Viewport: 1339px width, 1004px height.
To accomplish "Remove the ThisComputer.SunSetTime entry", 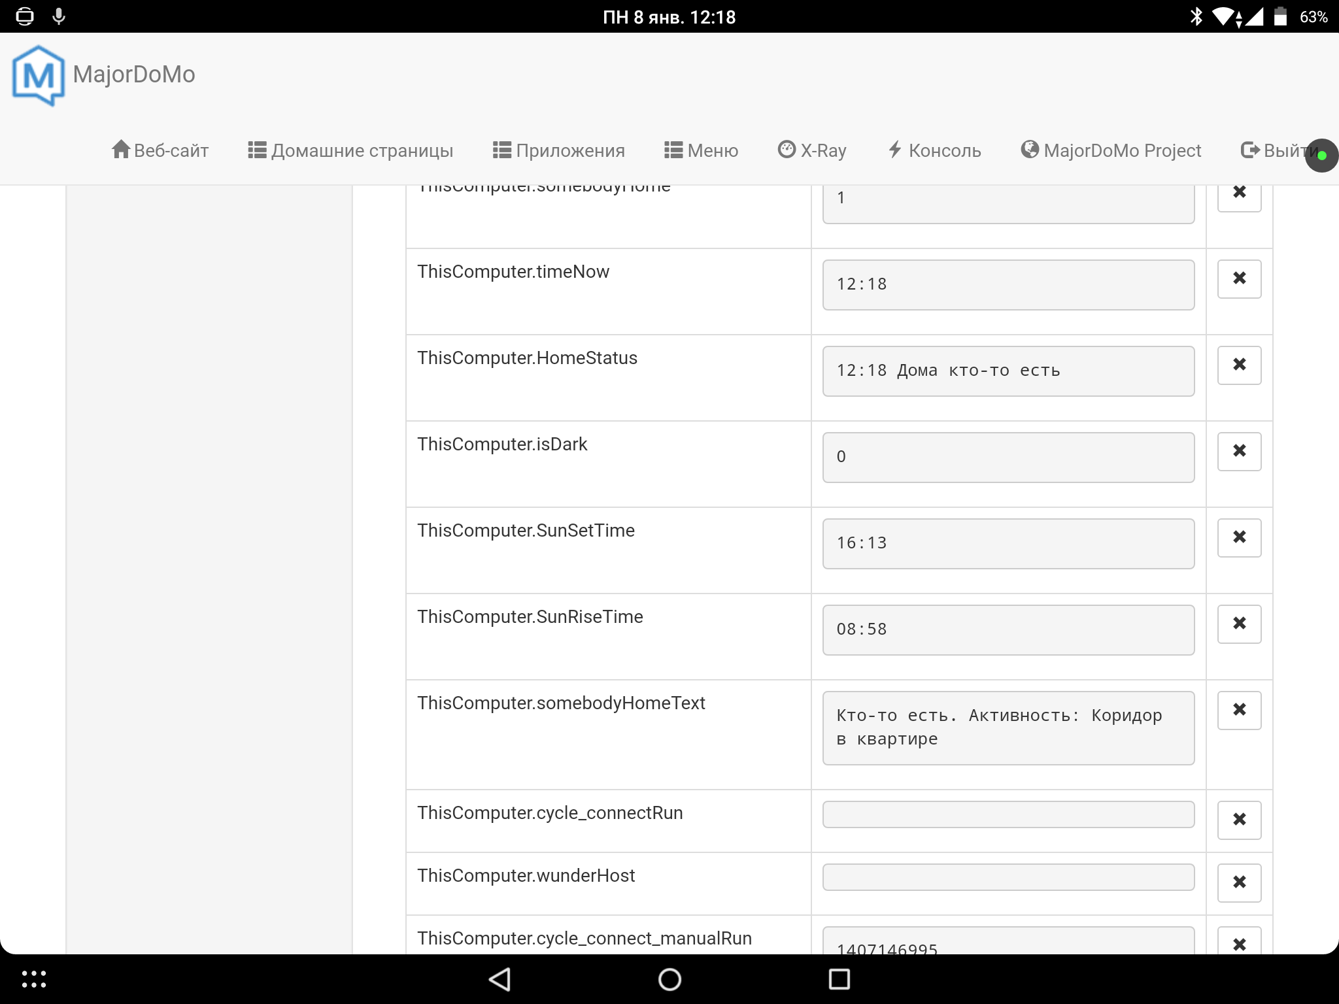I will coord(1239,537).
